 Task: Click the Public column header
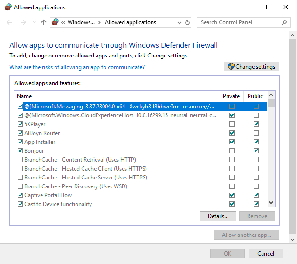point(255,96)
